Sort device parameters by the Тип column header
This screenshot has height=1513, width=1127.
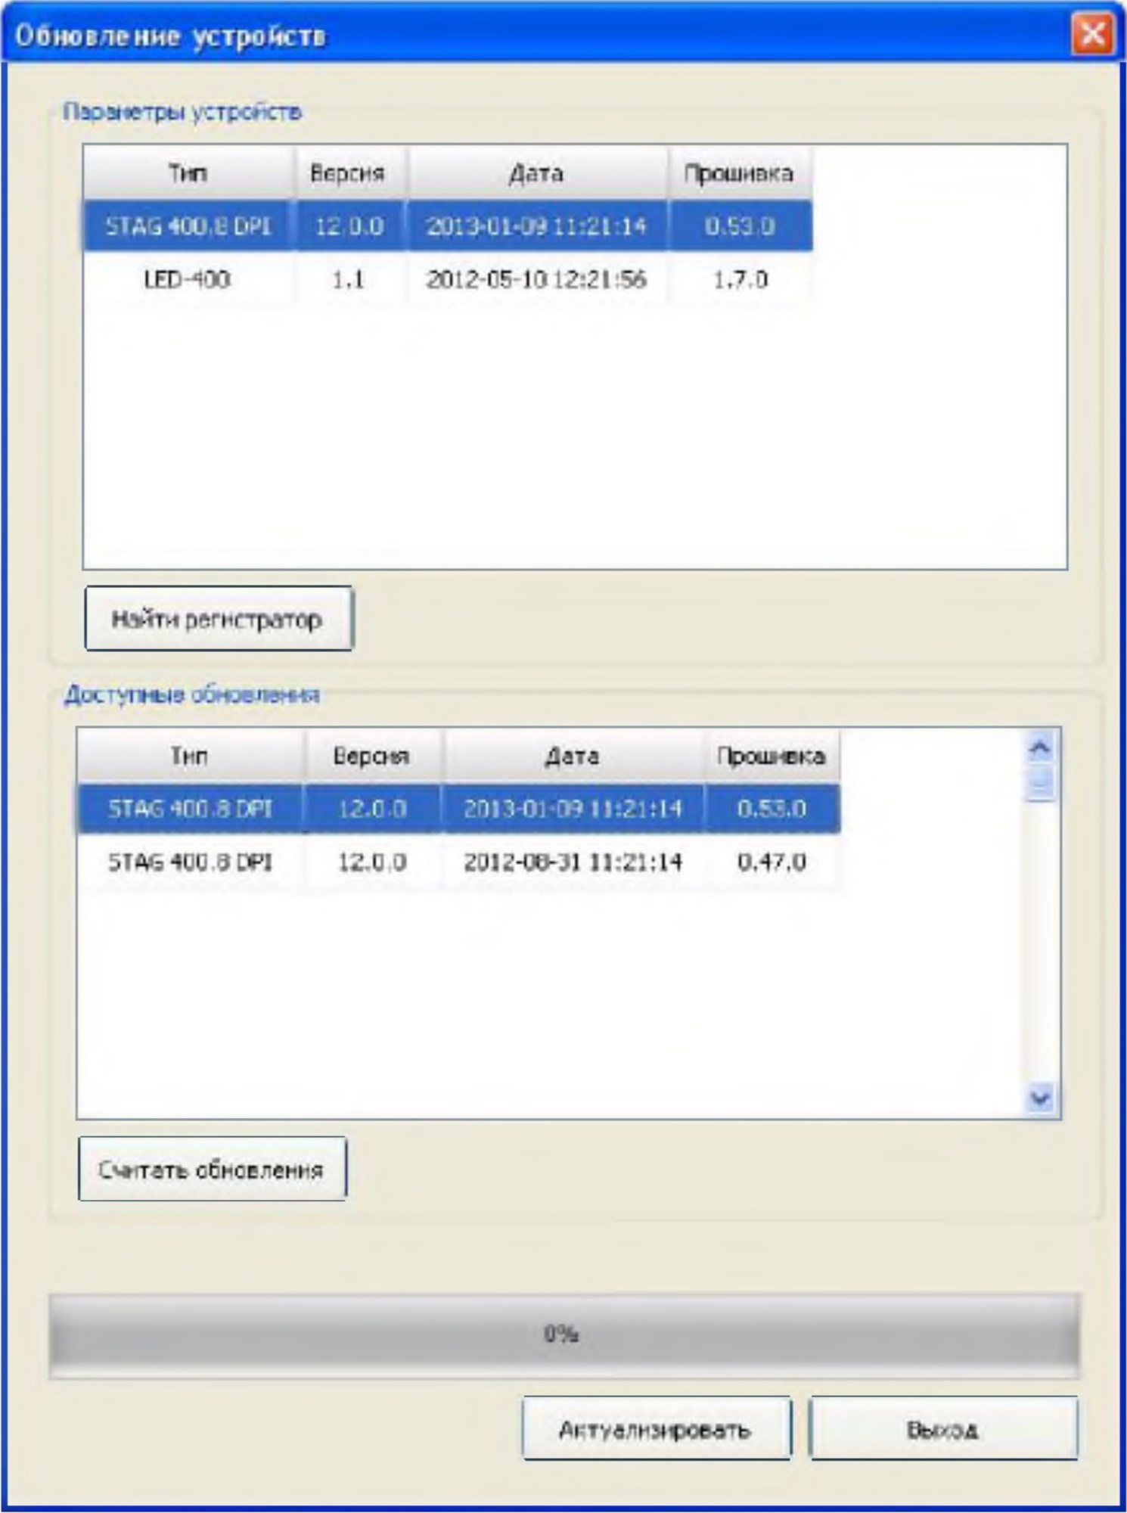coord(188,173)
